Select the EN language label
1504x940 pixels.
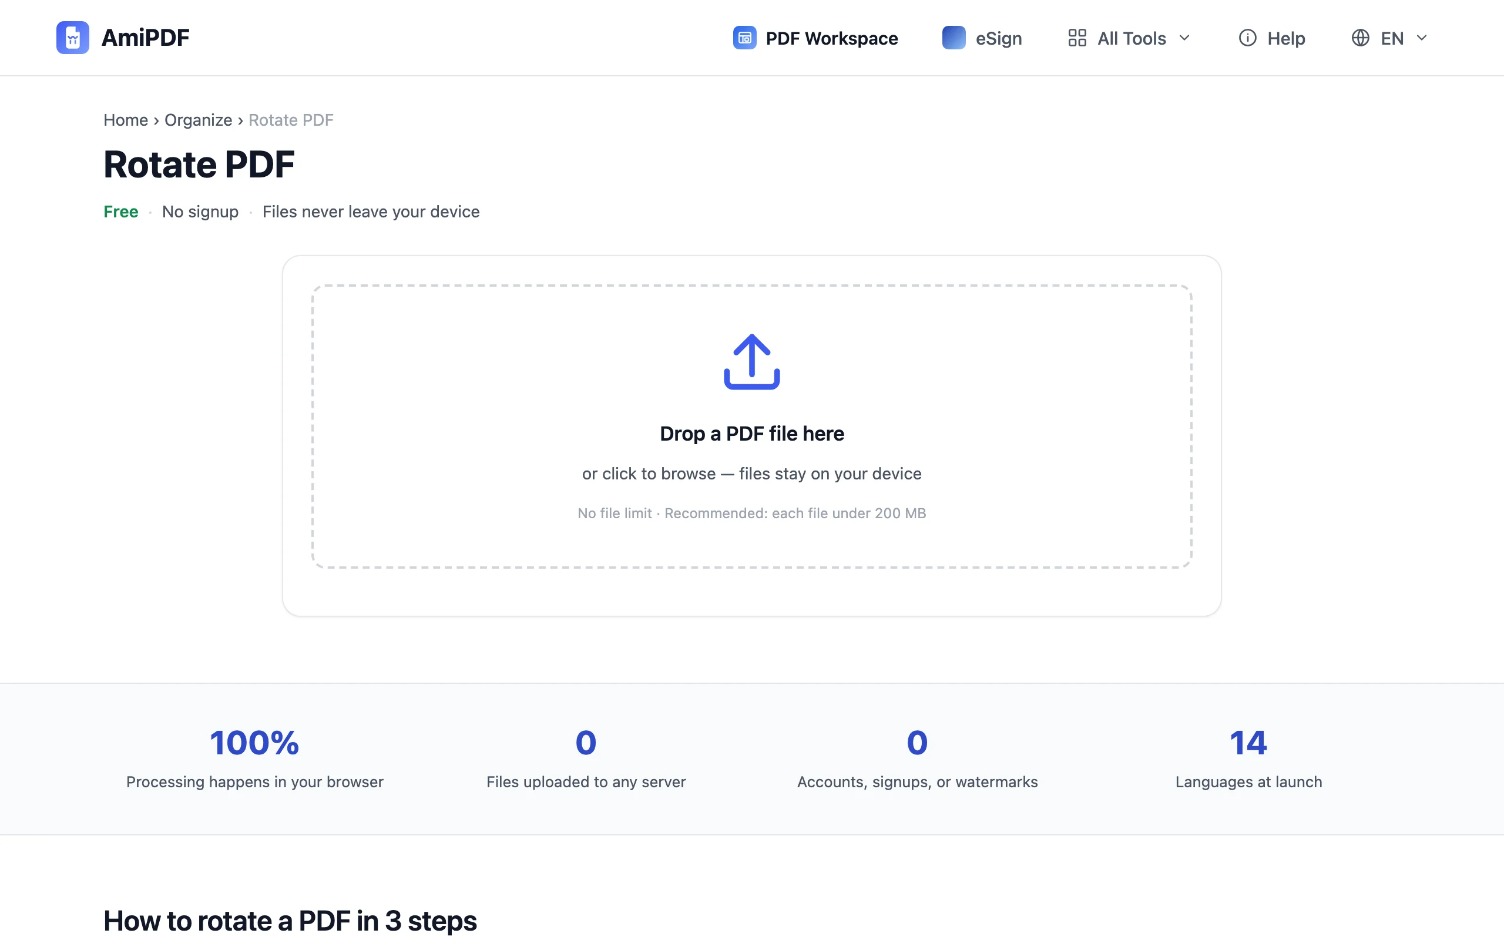(1392, 39)
